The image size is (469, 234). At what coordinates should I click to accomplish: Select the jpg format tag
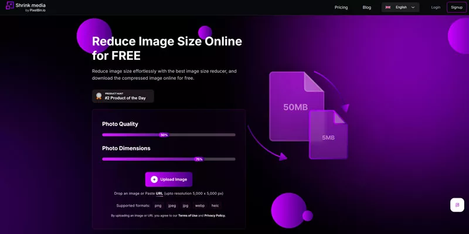coord(186,206)
